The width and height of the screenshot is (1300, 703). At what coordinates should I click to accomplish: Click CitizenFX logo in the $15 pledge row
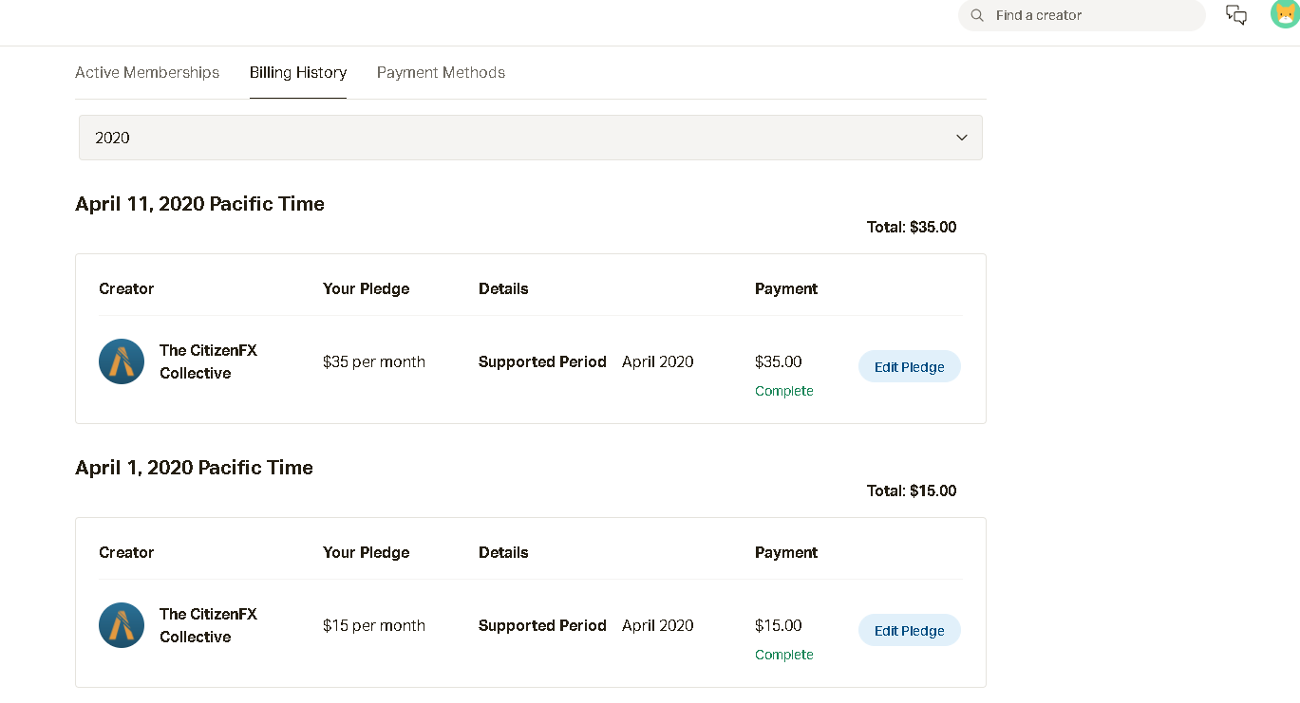[x=122, y=625]
